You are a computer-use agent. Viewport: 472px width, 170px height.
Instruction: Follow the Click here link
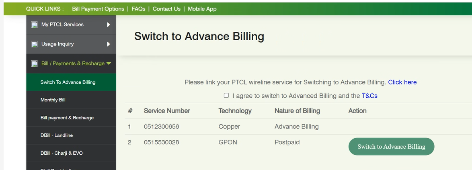point(402,82)
